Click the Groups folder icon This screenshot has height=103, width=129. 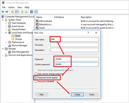pyautogui.click(x=13, y=39)
